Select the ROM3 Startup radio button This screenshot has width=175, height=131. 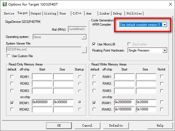pyautogui.click(x=80, y=91)
